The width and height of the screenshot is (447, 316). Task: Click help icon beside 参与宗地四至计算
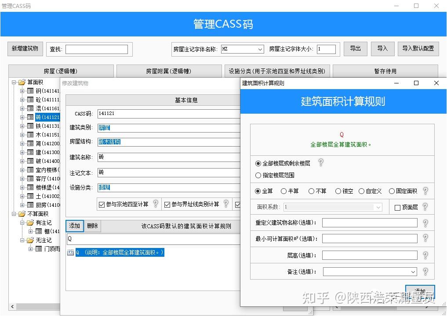tap(156, 204)
